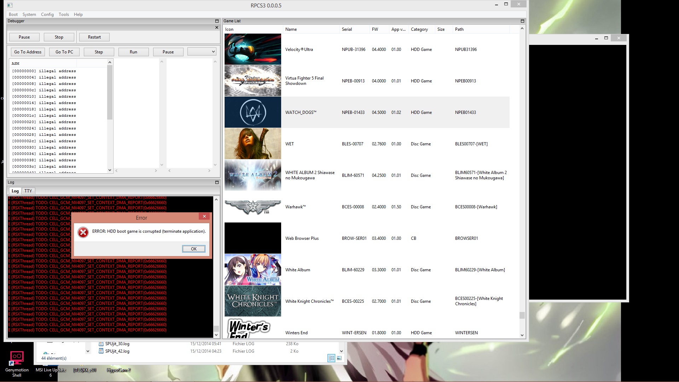This screenshot has width=679, height=382.
Task: Switch Explorer window to large icons view
Action: click(339, 358)
